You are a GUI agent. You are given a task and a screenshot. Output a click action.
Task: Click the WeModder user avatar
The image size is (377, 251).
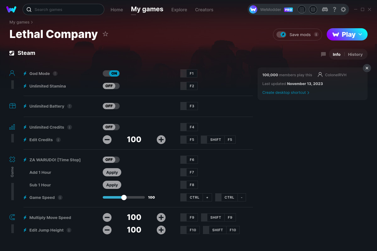(253, 9)
